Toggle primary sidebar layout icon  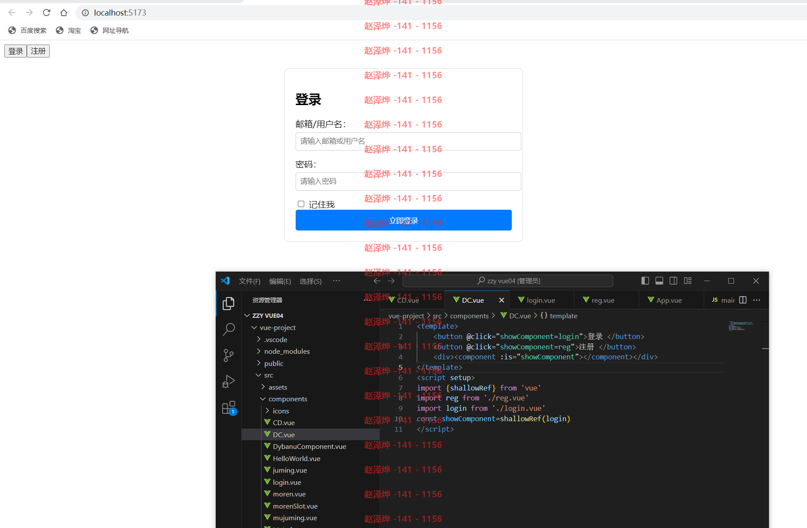(645, 281)
